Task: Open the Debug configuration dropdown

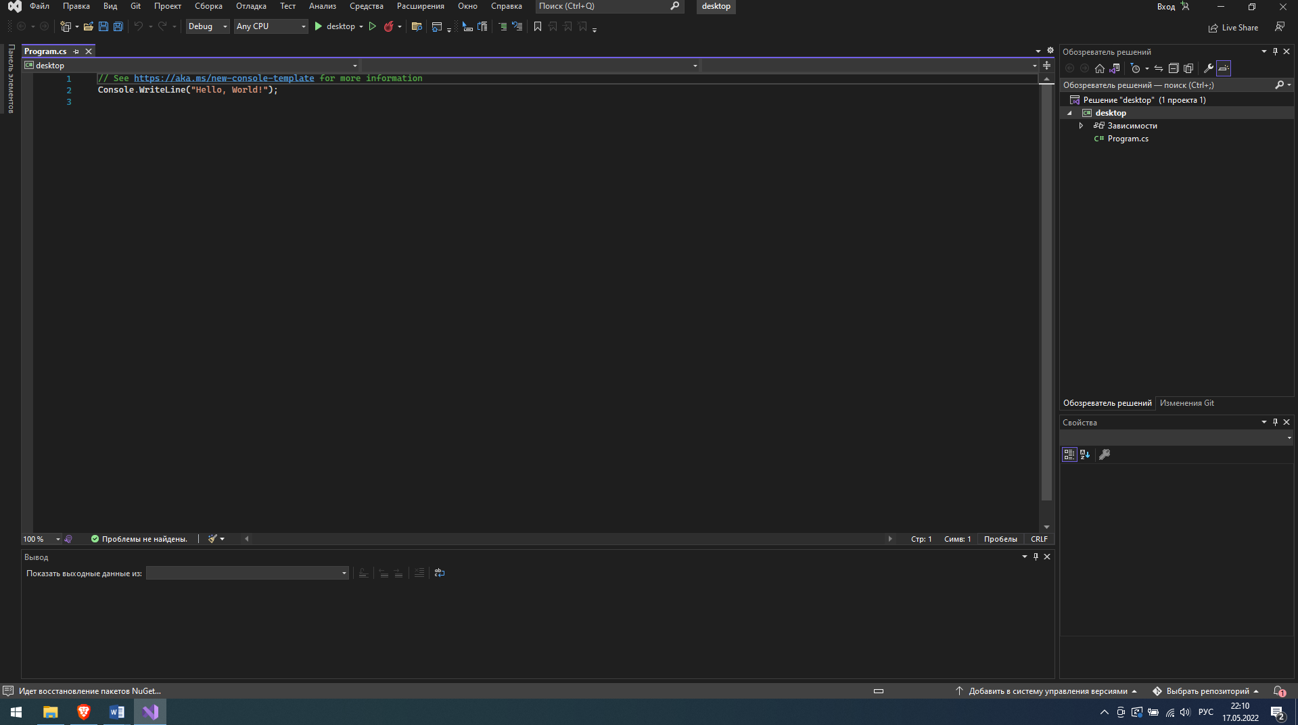Action: coord(208,26)
